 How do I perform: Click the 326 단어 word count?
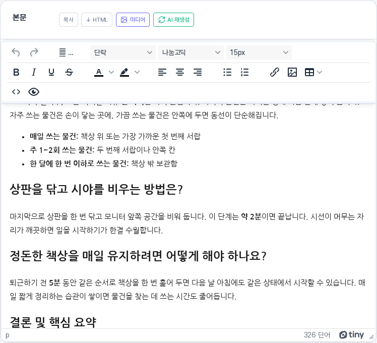(317, 335)
